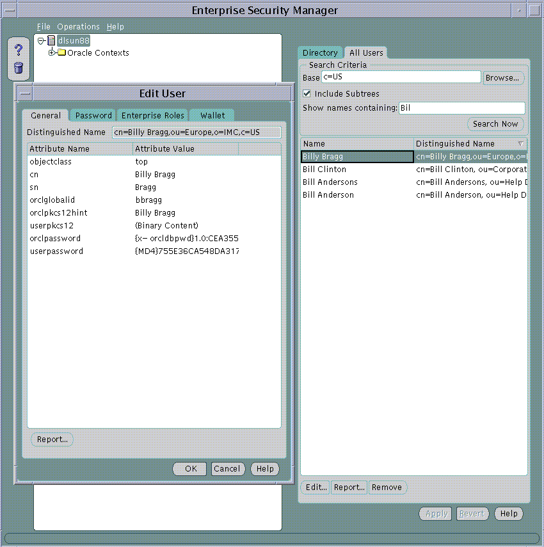The height and width of the screenshot is (547, 544).
Task: Click the bbragg attribute value
Action: coord(148,200)
